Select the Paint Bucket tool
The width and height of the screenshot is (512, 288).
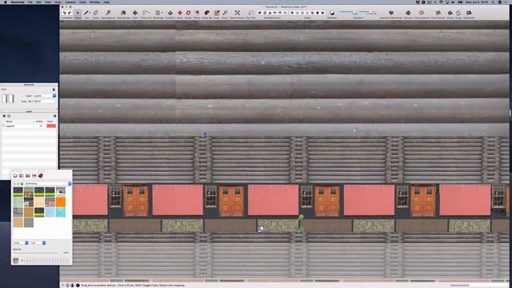123,13
